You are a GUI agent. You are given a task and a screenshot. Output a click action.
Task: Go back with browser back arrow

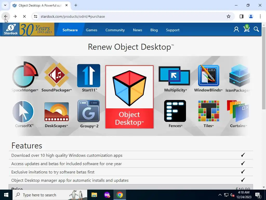(6, 16)
